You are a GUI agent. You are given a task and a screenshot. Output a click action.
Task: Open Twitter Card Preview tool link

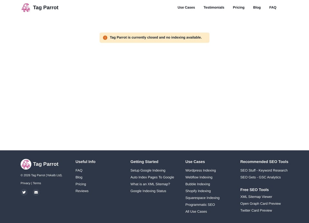(256, 210)
